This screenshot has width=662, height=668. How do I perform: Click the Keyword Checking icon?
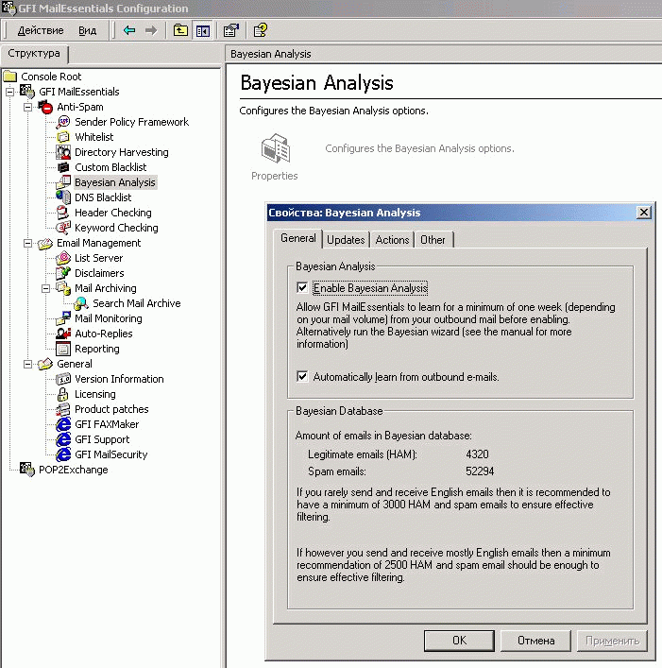coord(63,228)
